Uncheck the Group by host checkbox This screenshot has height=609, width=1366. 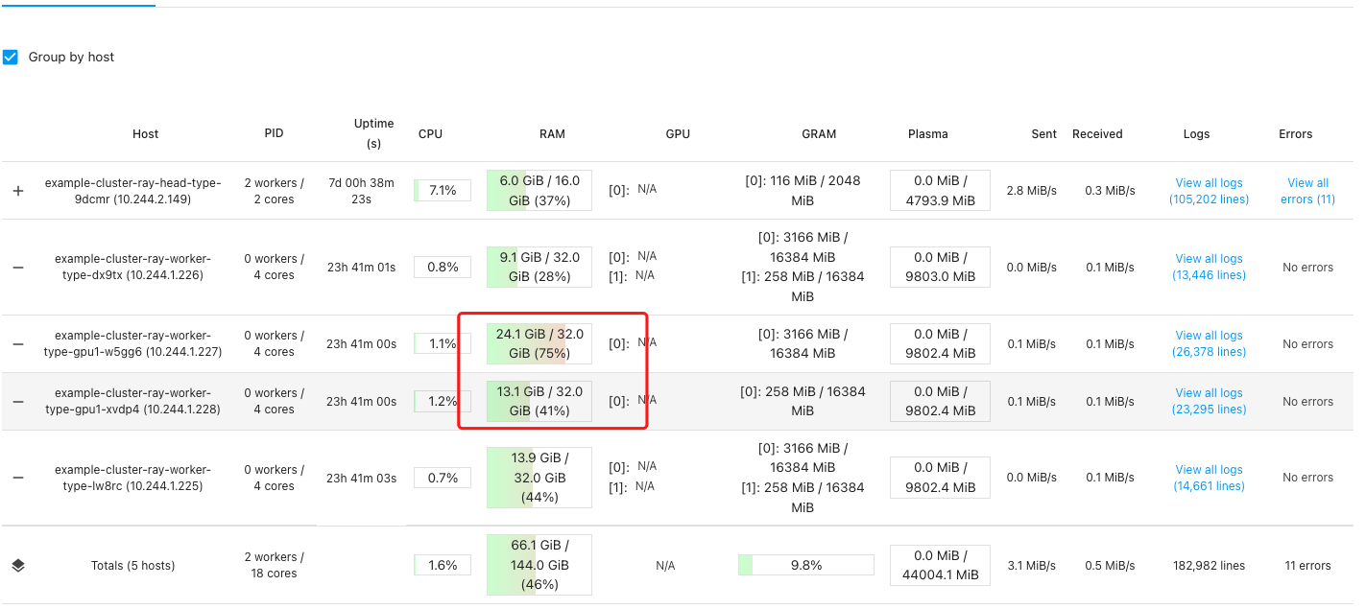(x=11, y=58)
